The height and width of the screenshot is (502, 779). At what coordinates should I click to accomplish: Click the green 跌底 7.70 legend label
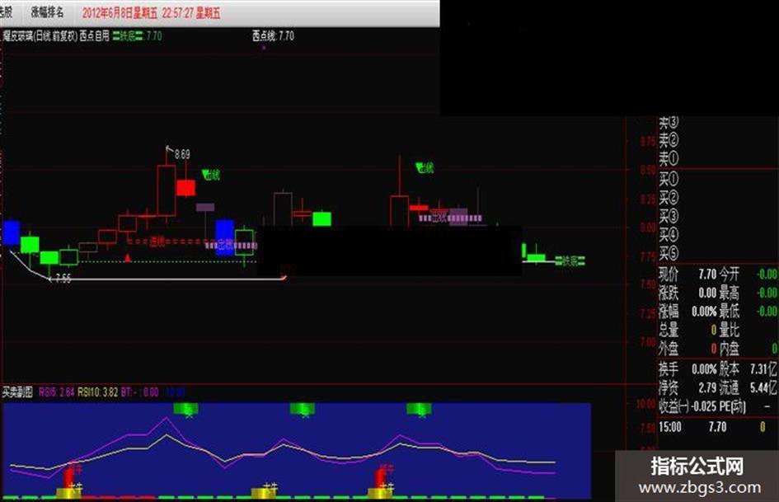coord(137,36)
